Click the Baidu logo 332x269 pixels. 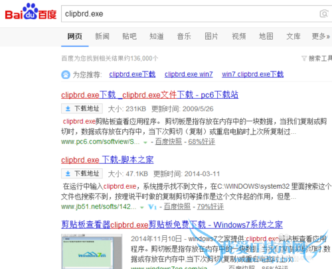tap(31, 12)
